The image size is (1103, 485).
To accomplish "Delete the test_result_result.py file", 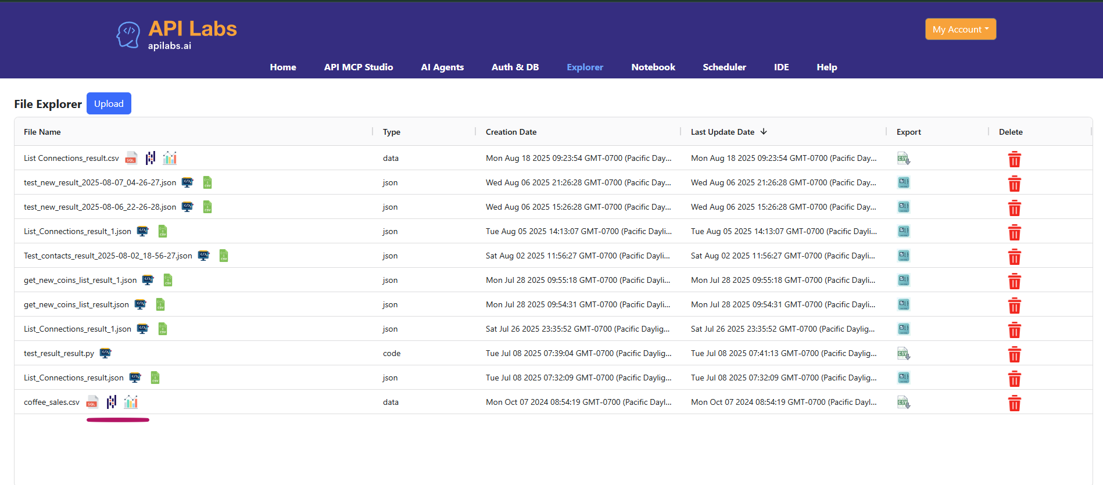I will tap(1014, 354).
